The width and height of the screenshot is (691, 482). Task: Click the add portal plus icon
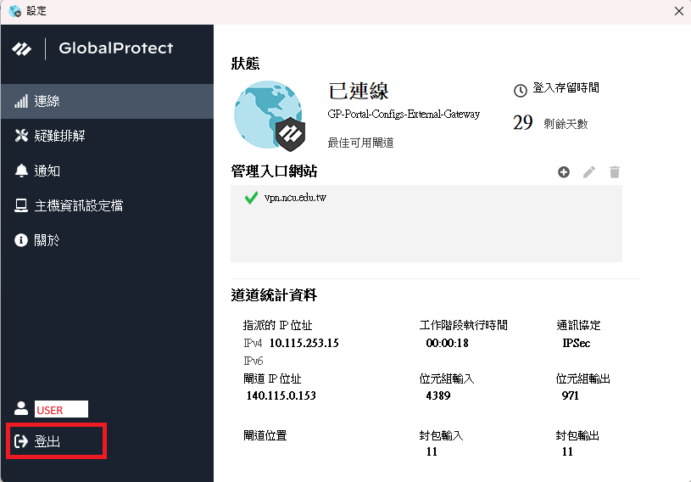pyautogui.click(x=564, y=172)
